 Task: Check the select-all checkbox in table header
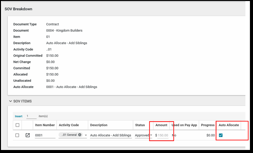[17, 125]
